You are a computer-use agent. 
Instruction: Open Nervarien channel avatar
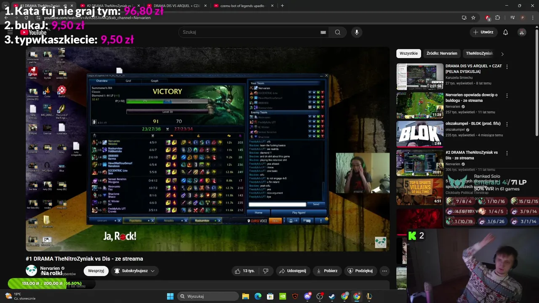[x=31, y=271]
